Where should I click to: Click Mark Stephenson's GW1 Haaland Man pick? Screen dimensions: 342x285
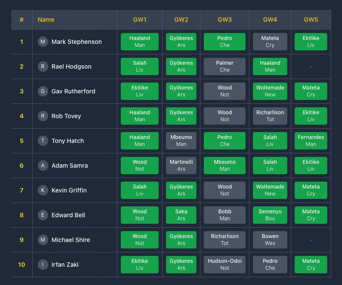coord(139,42)
